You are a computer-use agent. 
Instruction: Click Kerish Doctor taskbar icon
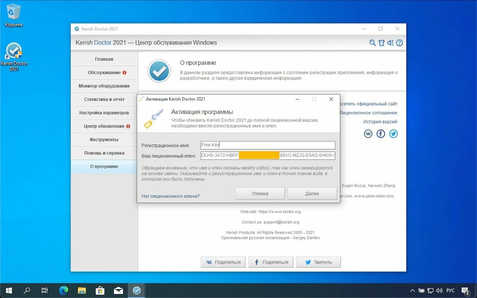[137, 290]
